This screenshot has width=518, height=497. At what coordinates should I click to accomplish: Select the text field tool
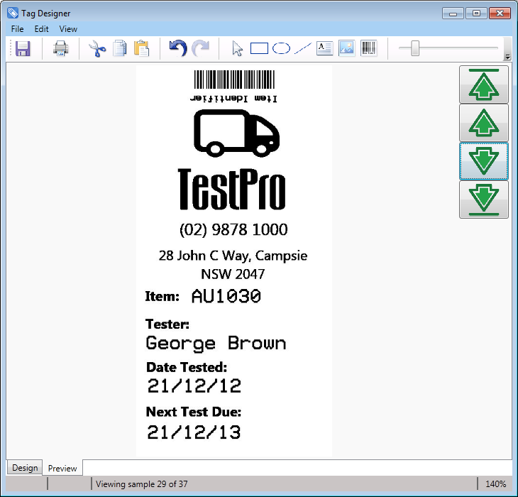[324, 48]
